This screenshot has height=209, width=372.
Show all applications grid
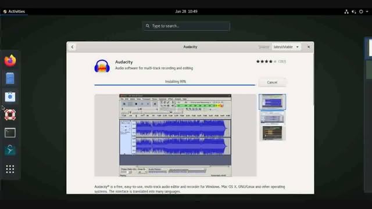pos(10,169)
